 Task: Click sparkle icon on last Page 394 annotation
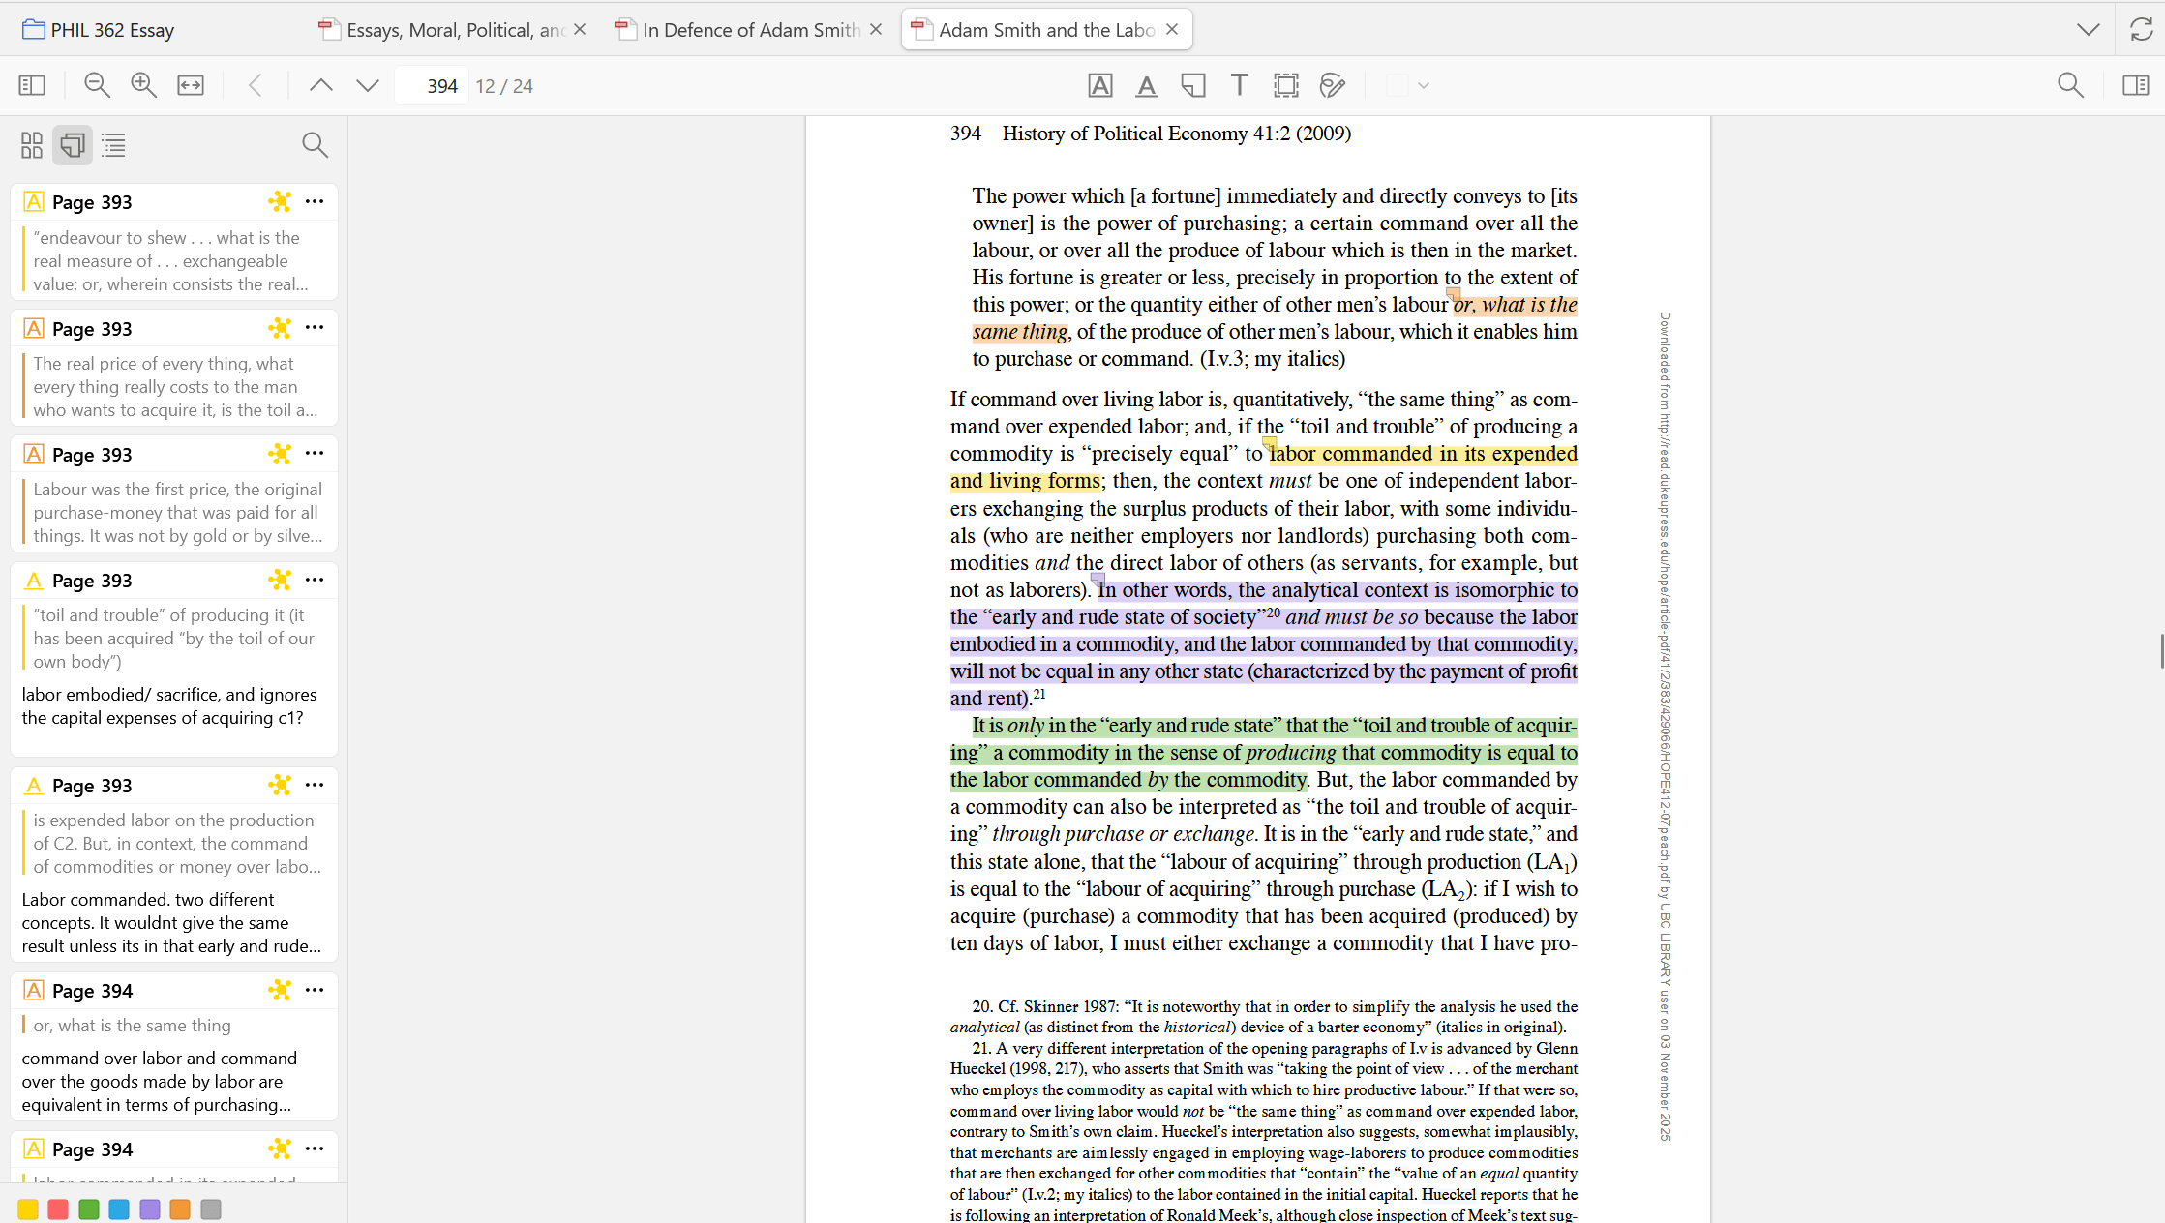280,1148
